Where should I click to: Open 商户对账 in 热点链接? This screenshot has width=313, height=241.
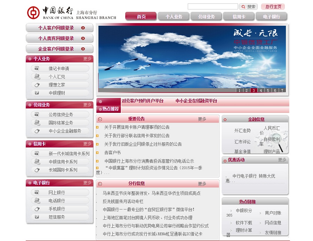click(273, 213)
